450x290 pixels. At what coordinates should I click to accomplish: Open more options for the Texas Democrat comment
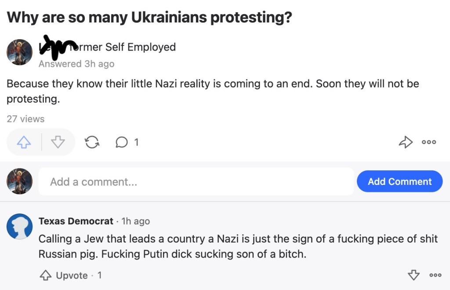(x=435, y=275)
